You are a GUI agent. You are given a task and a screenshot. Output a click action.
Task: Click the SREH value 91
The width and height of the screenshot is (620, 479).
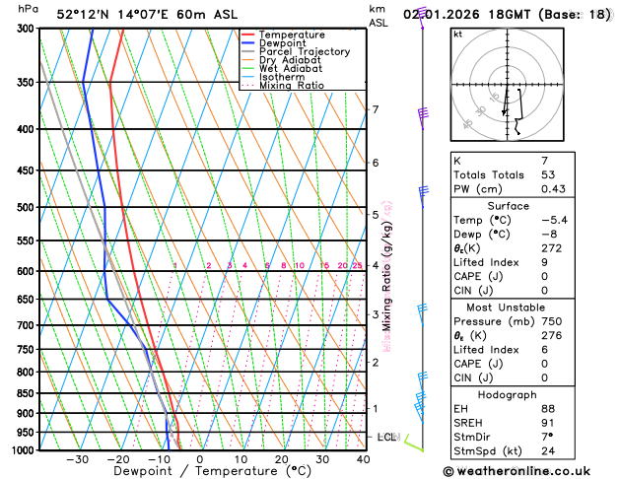point(548,423)
